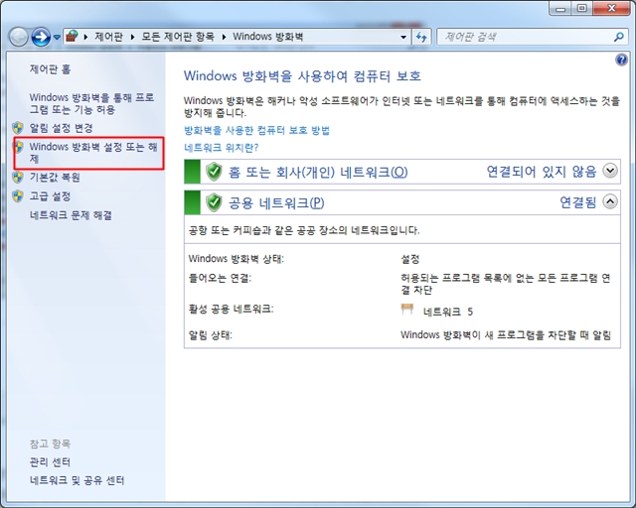Open Windows 방화벽을 통해 프로그램 또는 기능 허용 link
Viewport: 636px width, 508px height.
click(x=91, y=104)
